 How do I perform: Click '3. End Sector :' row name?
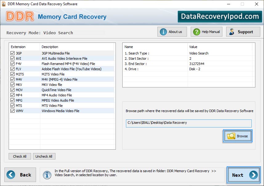pos(136,64)
